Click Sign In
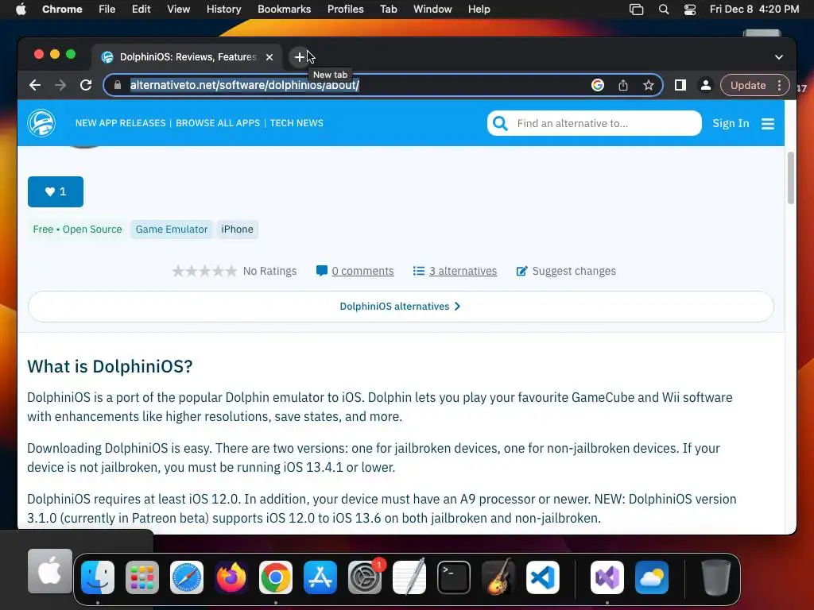Image resolution: width=814 pixels, height=610 pixels. click(731, 123)
